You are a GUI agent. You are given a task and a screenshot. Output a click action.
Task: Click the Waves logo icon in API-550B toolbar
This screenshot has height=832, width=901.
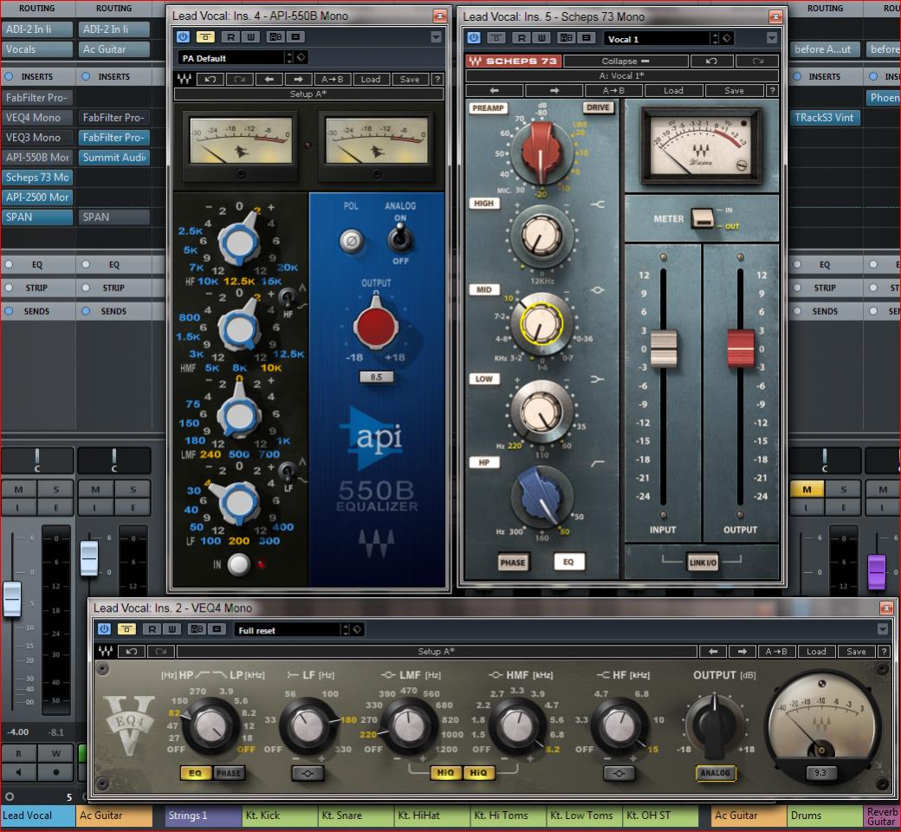pyautogui.click(x=184, y=80)
